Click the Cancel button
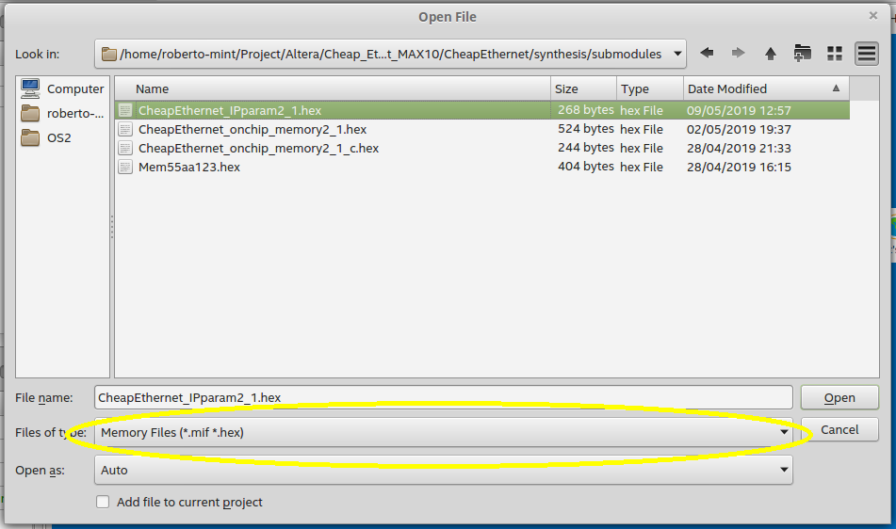The image size is (896, 529). coord(839,429)
